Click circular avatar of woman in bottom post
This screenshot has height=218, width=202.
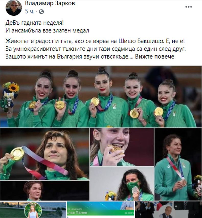(33, 210)
